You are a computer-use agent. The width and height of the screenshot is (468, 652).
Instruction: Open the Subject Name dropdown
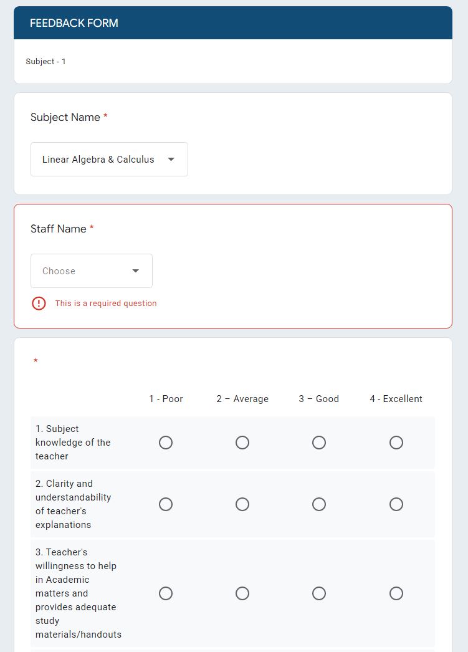[x=109, y=159]
